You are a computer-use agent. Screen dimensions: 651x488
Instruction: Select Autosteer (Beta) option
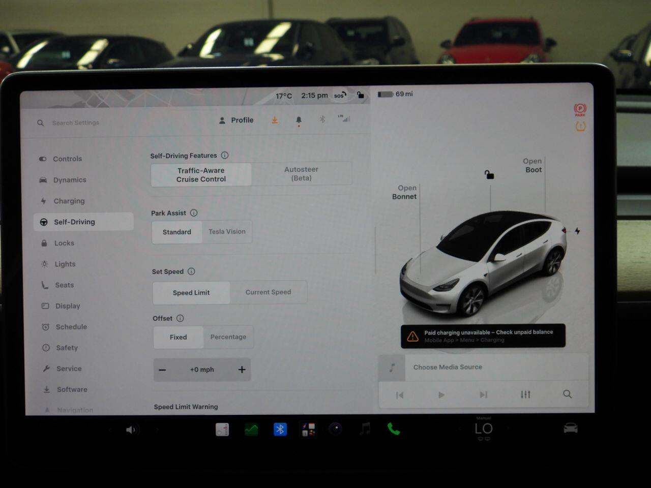coord(301,174)
